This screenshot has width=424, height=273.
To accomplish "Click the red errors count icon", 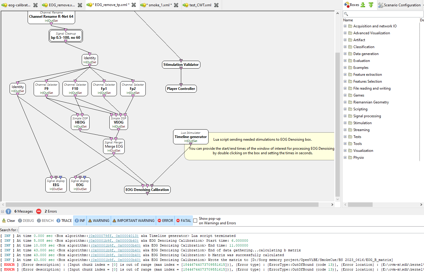I will (38, 211).
